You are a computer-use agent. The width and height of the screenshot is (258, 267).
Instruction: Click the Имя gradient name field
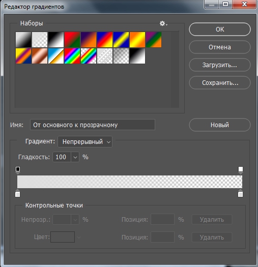coord(93,125)
